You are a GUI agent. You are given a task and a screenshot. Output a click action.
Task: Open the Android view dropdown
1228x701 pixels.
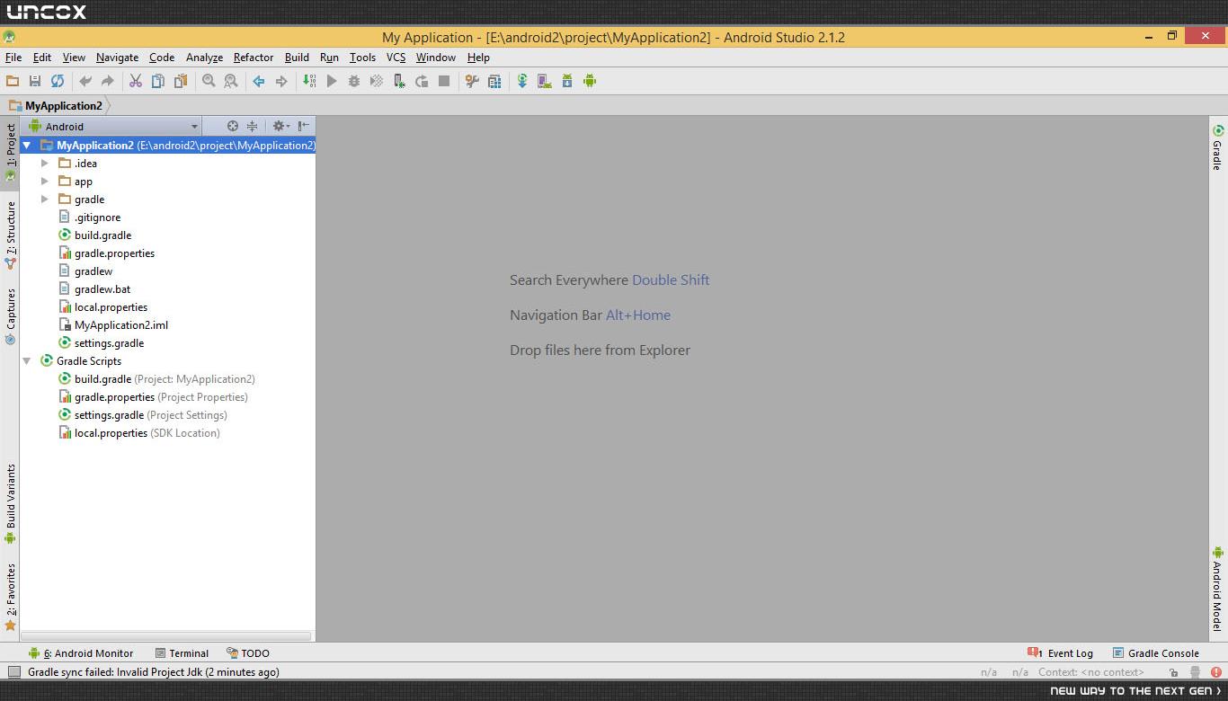pos(113,127)
